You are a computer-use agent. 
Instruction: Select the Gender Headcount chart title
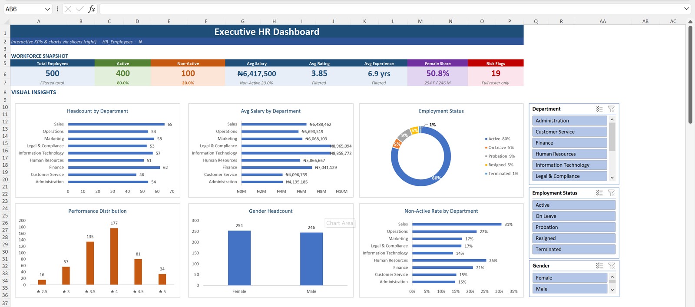[x=271, y=211]
